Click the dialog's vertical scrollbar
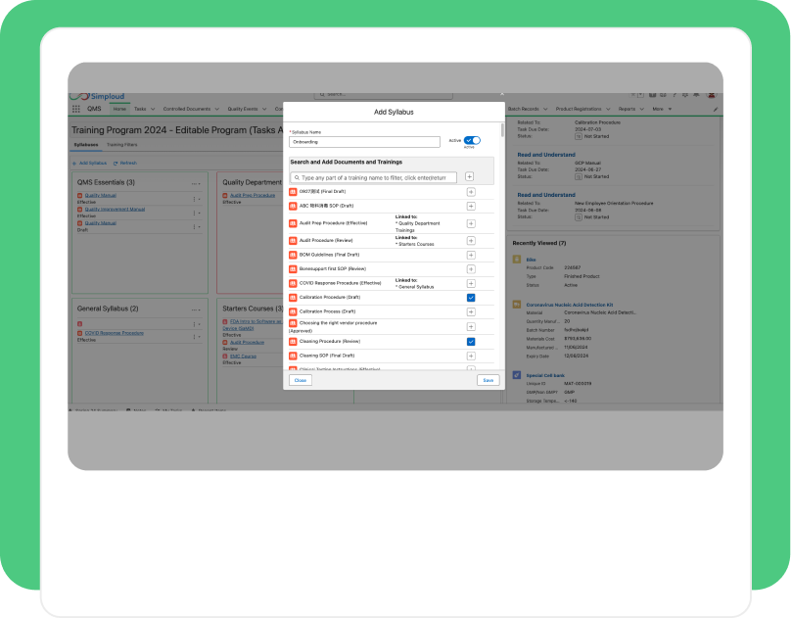This screenshot has width=791, height=619. pos(502,130)
